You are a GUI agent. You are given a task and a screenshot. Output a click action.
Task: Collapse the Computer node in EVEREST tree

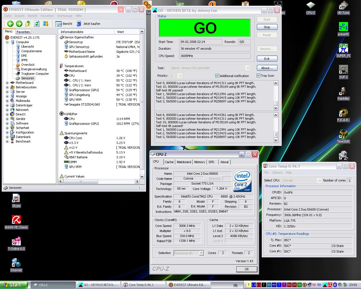point(7,42)
